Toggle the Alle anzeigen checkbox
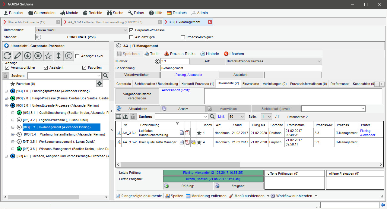This screenshot has height=209, width=387. 132,37
